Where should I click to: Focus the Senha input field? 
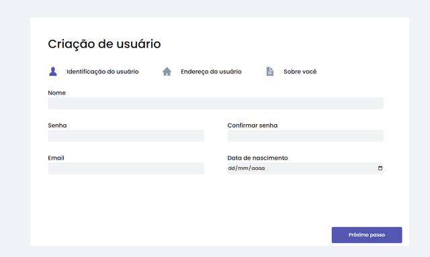tap(126, 136)
